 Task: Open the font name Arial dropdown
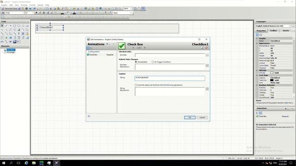coord(23,13)
